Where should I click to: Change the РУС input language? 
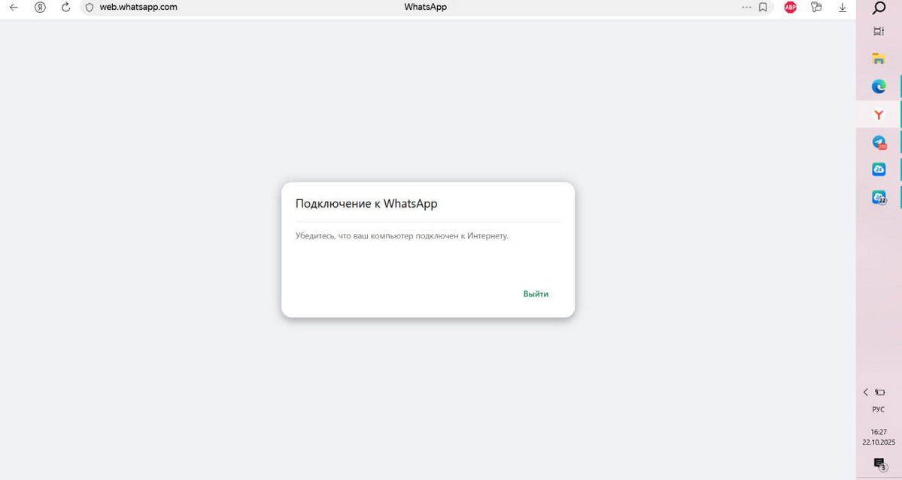[878, 410]
